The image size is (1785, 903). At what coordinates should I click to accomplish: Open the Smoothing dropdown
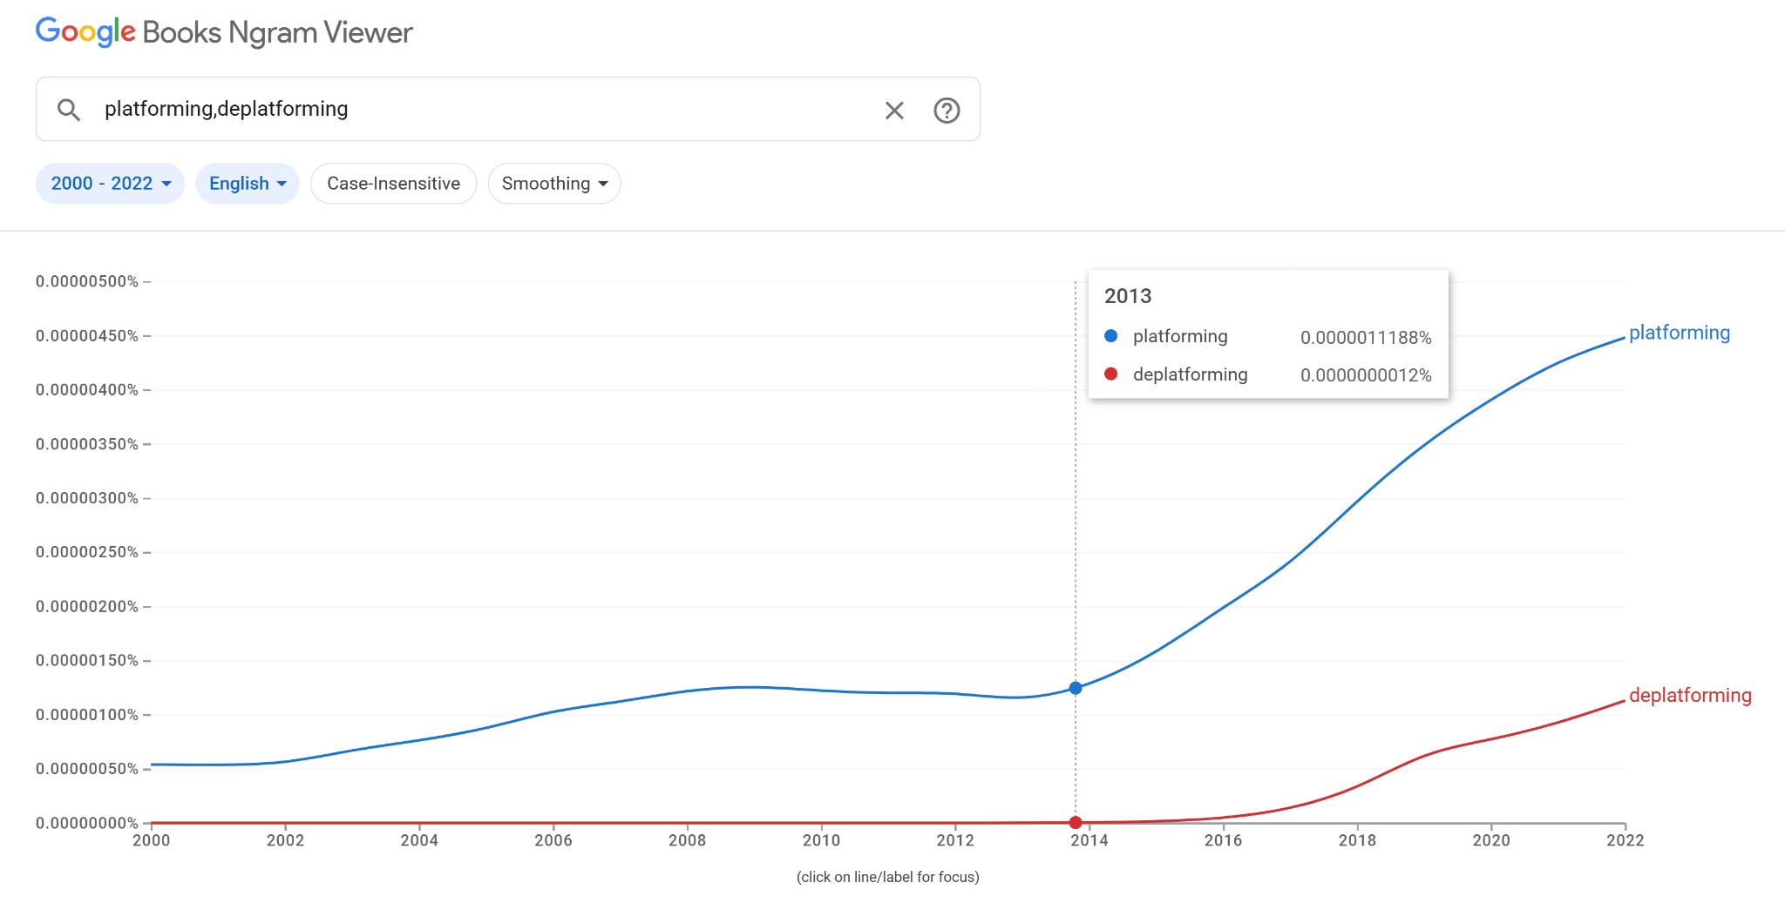554,184
